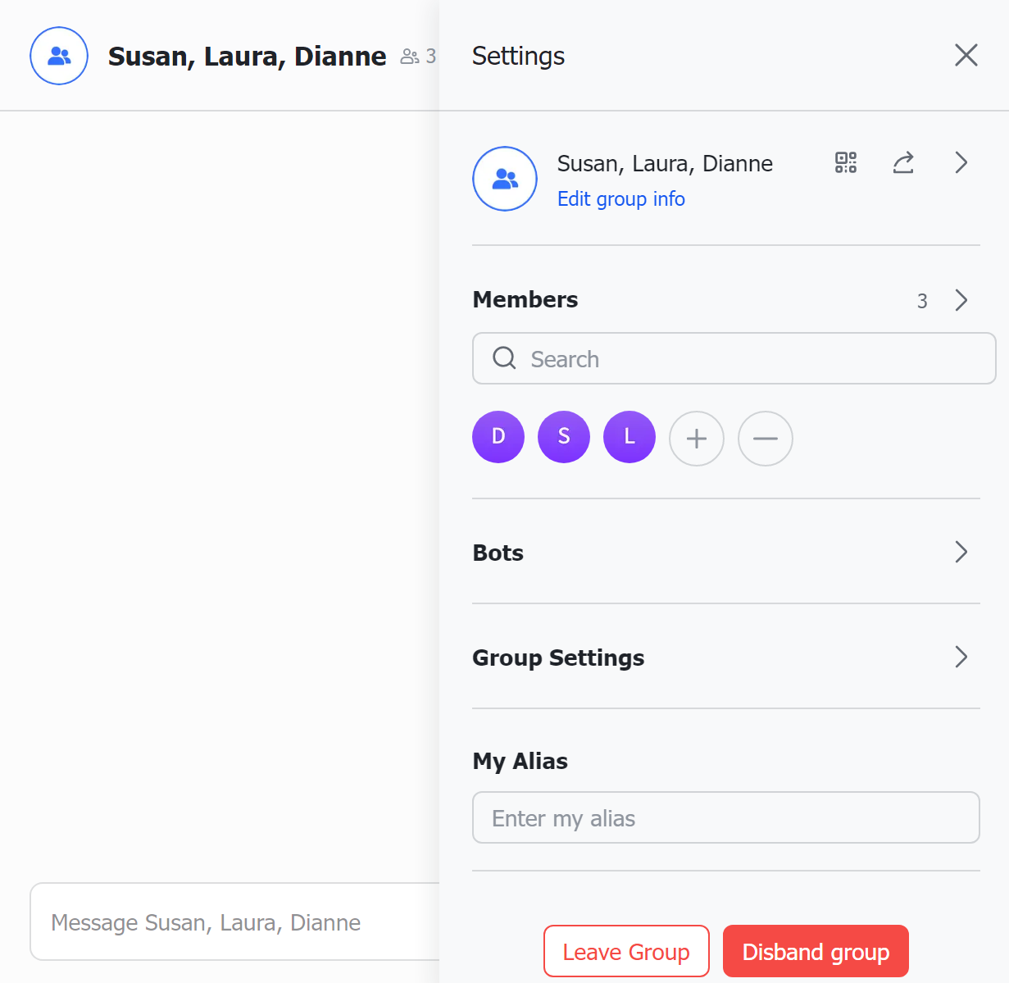Expand the Bots section
This screenshot has height=983, width=1009.
coord(961,552)
